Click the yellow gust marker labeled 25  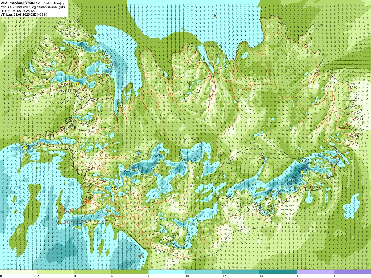(x=303, y=173)
